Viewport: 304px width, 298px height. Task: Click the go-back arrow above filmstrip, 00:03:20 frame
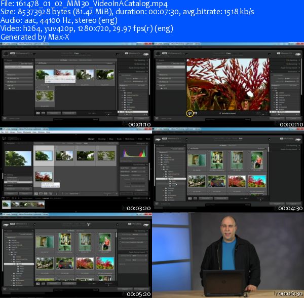click(16, 198)
